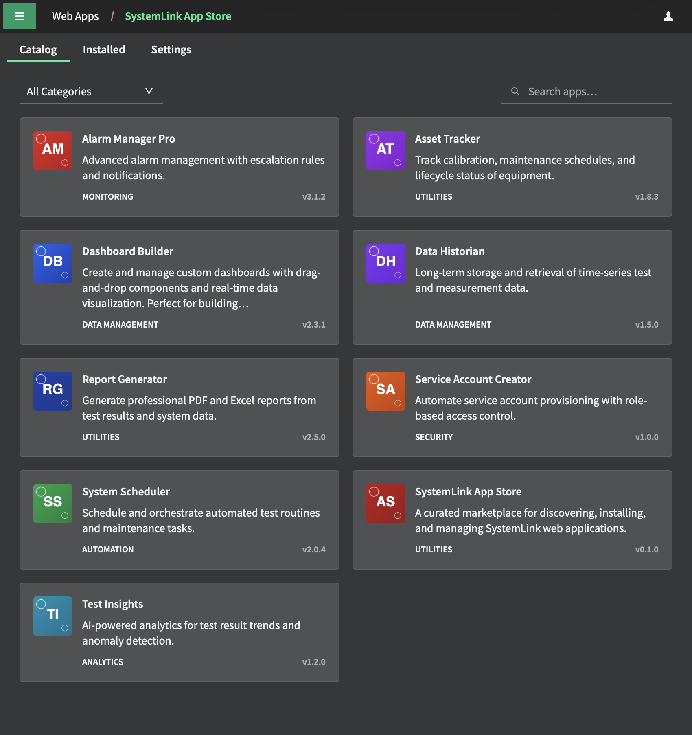
Task: Click version v1.8.3 on Asset Tracker
Action: pos(647,197)
